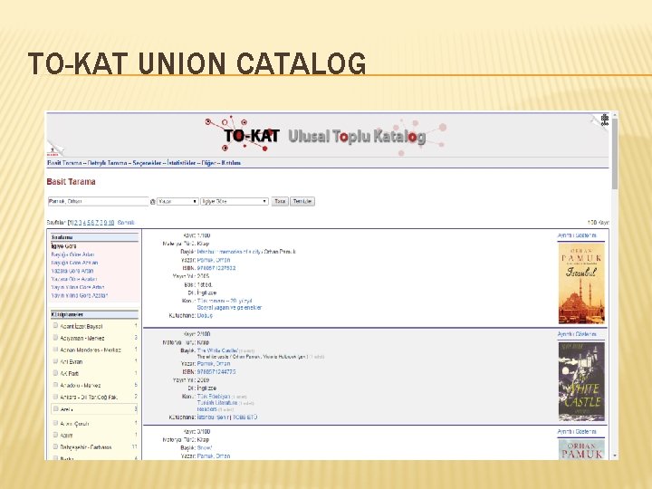Sort by Başlığa Göre Artan
Screen dimensions: 652x489
coord(72,254)
